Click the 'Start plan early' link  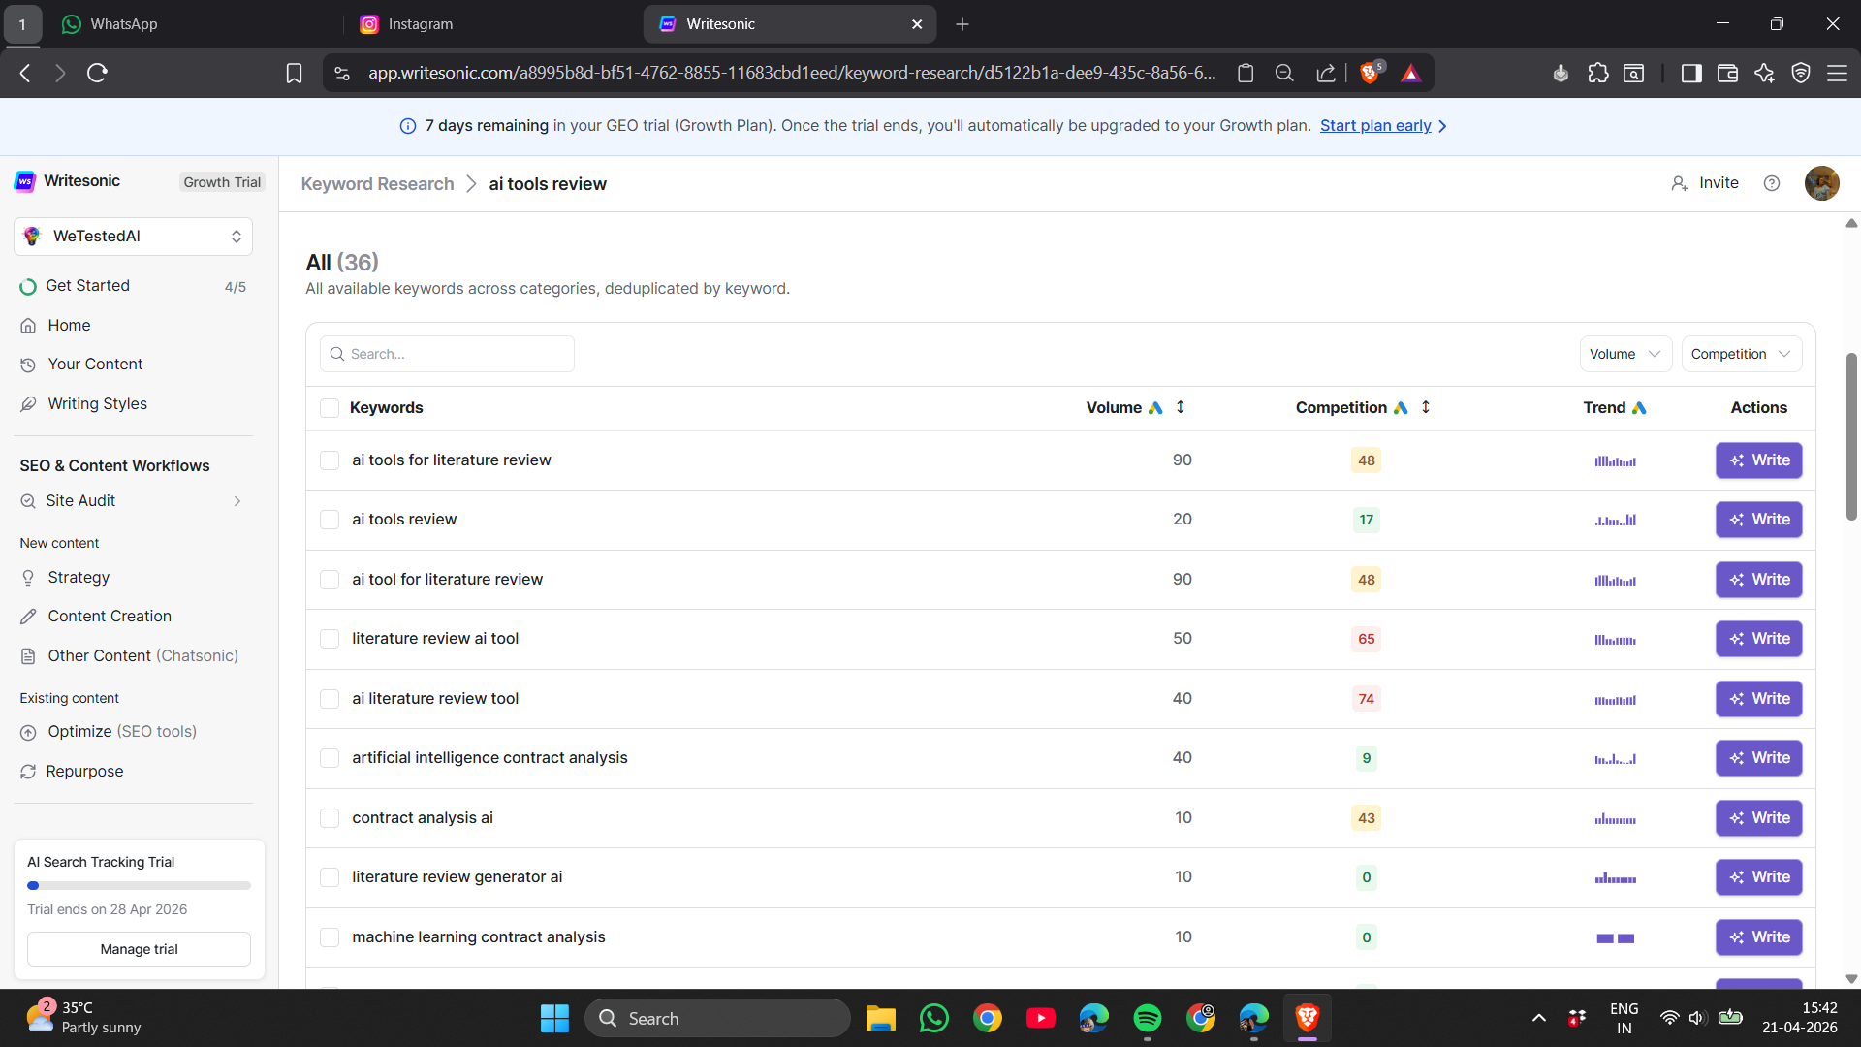(1374, 126)
